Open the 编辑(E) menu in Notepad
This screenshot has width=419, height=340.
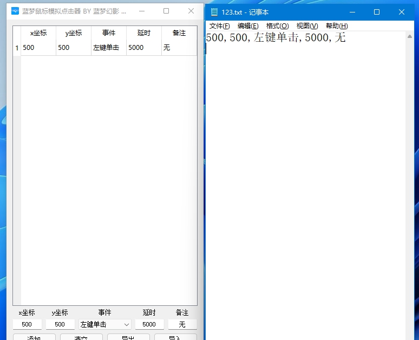(x=248, y=26)
